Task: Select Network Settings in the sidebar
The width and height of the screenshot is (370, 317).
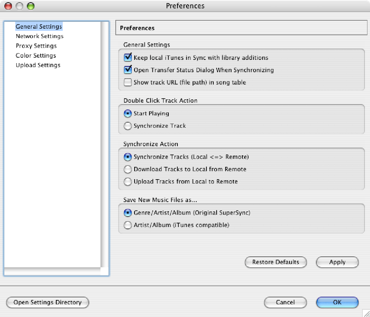Action: tap(39, 36)
